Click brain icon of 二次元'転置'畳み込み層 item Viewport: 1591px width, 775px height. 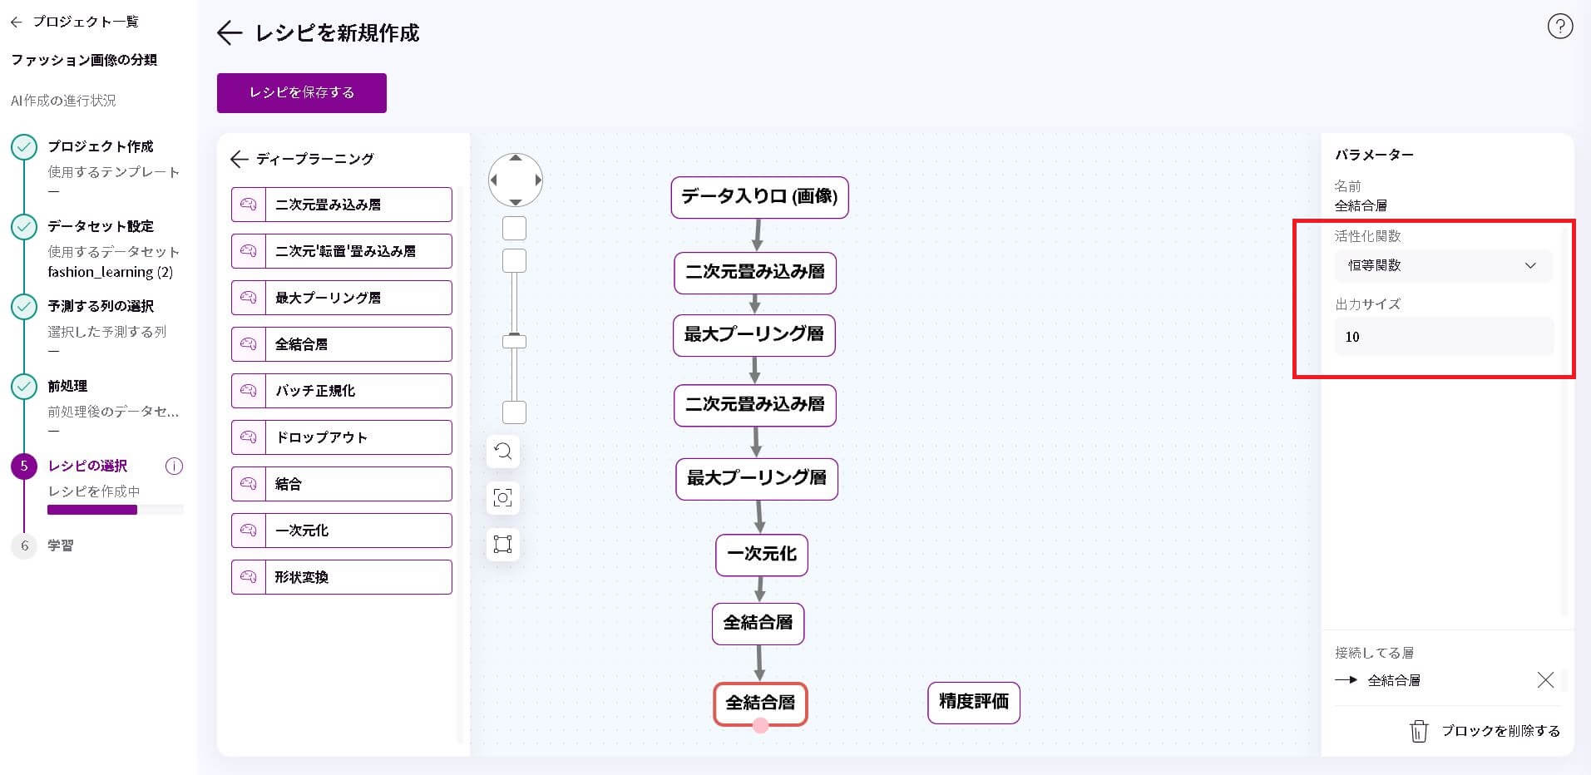pyautogui.click(x=248, y=251)
